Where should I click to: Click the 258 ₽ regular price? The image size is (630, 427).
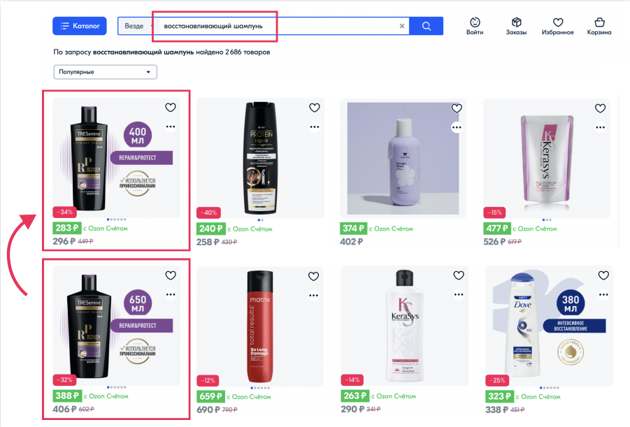208,243
